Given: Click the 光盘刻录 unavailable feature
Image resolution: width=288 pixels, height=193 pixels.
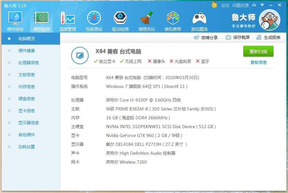Looking at the screenshot, I should (x=180, y=61).
